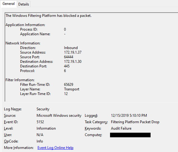Click the Task Category value Filtering Platform Packet Drop
This screenshot has width=178, height=152.
click(135, 122)
